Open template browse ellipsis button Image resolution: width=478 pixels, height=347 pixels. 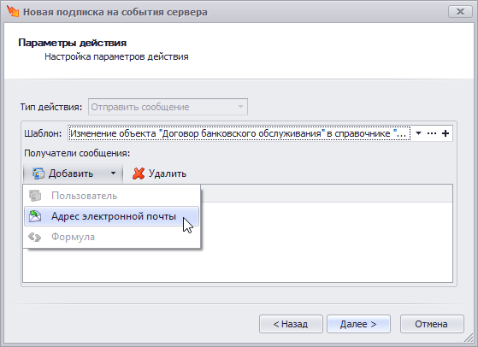[x=432, y=133]
